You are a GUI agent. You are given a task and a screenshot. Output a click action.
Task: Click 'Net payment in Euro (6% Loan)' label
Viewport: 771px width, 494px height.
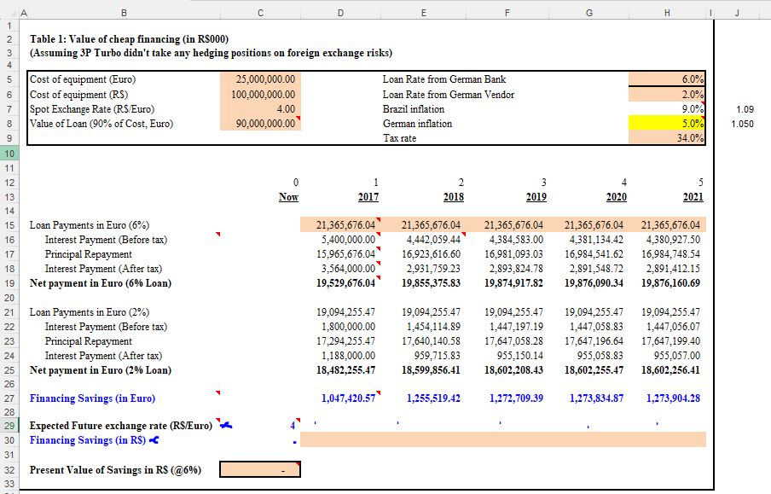click(x=101, y=283)
